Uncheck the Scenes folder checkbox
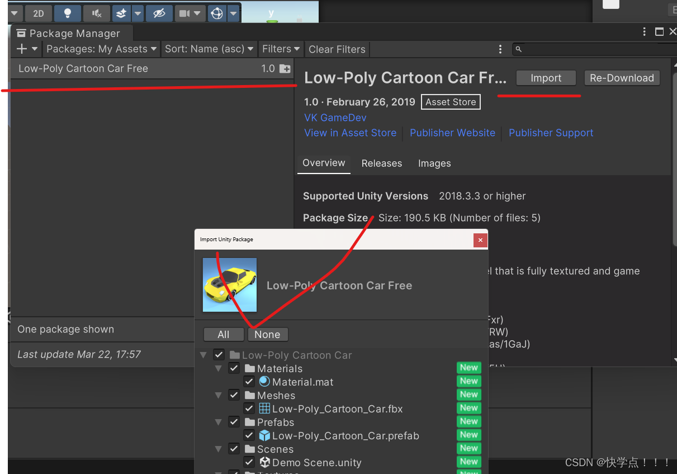This screenshot has height=474, width=677. pyautogui.click(x=234, y=449)
